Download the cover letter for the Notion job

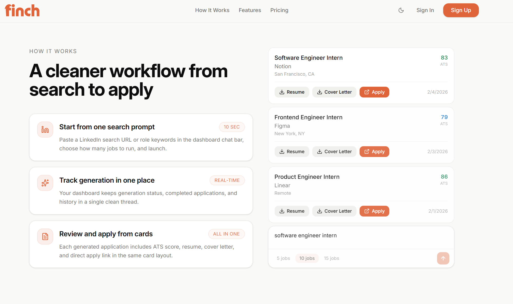click(x=334, y=92)
